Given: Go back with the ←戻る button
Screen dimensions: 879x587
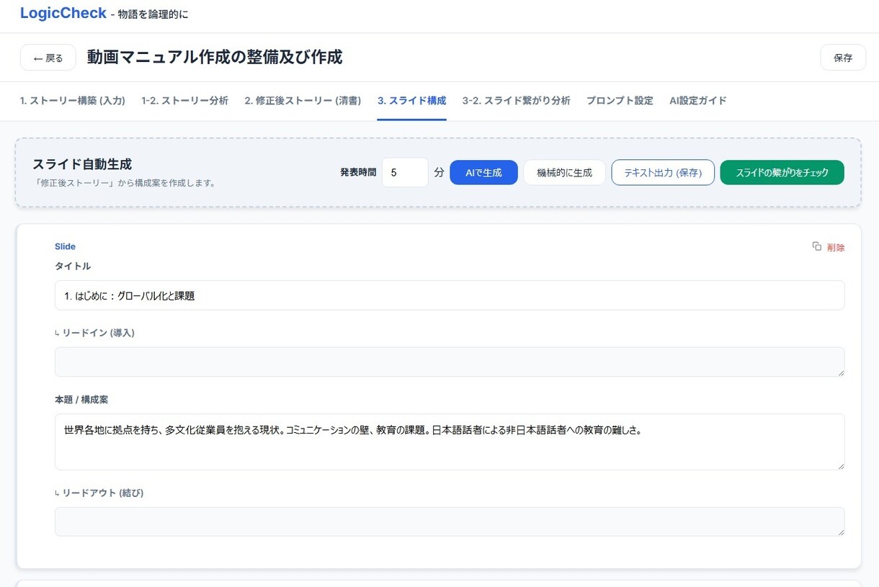Looking at the screenshot, I should coord(48,58).
